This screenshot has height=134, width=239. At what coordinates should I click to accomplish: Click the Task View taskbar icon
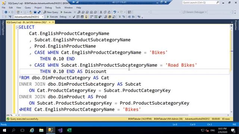click(x=22, y=130)
